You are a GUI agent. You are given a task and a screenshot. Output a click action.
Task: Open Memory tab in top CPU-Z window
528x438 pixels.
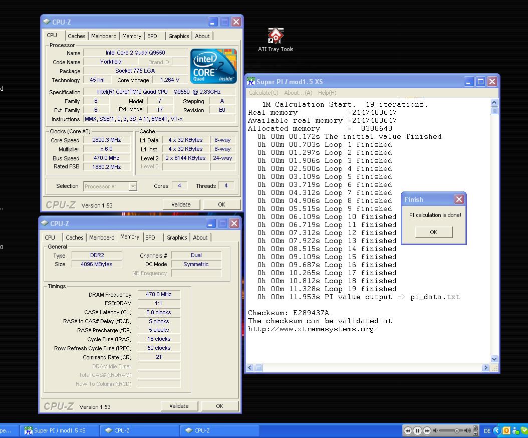click(132, 36)
